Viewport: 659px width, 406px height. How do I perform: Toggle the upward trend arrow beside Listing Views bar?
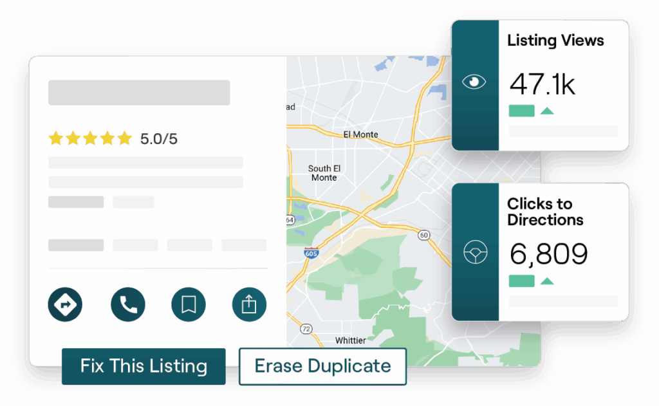click(546, 110)
